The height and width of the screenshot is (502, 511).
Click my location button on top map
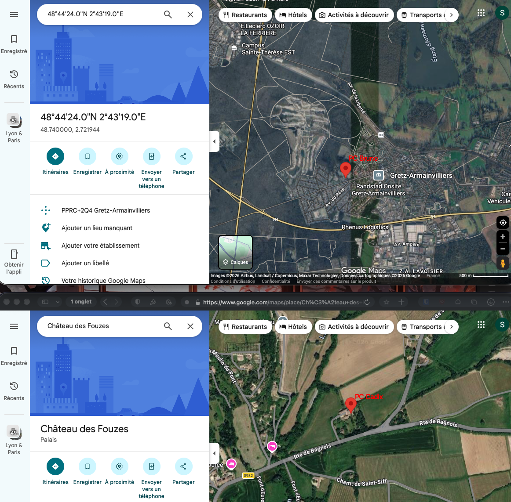point(503,223)
